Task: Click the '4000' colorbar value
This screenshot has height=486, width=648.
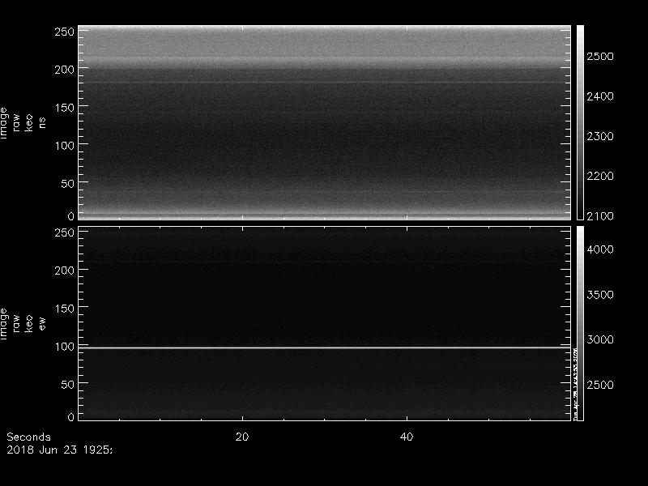Action: point(600,249)
